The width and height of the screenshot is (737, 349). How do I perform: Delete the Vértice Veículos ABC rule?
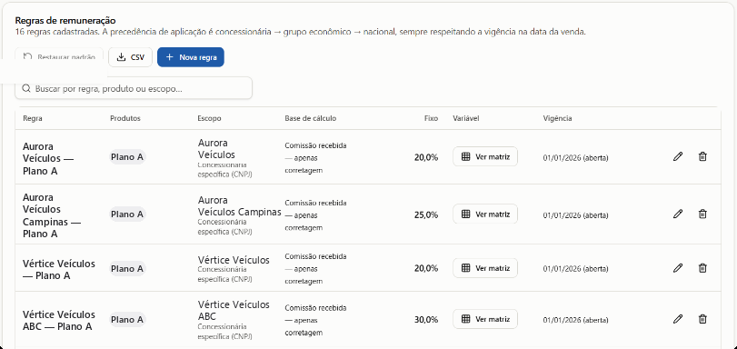coord(702,319)
